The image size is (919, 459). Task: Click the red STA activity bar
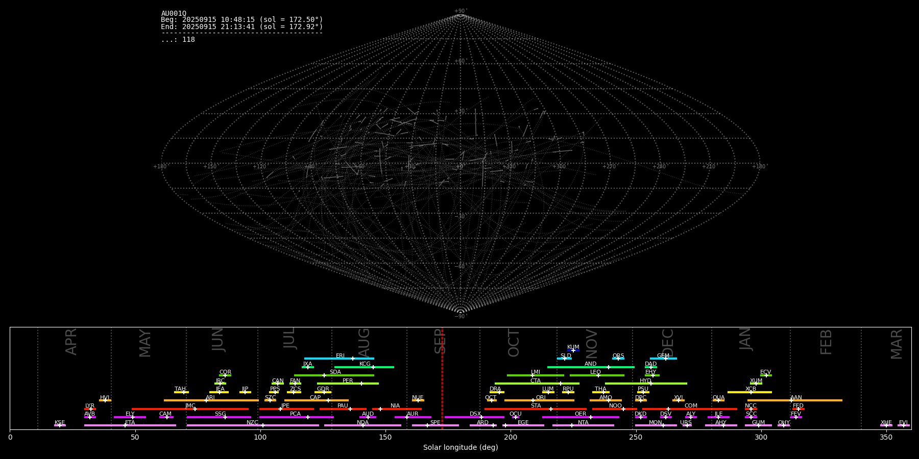pyautogui.click(x=536, y=409)
